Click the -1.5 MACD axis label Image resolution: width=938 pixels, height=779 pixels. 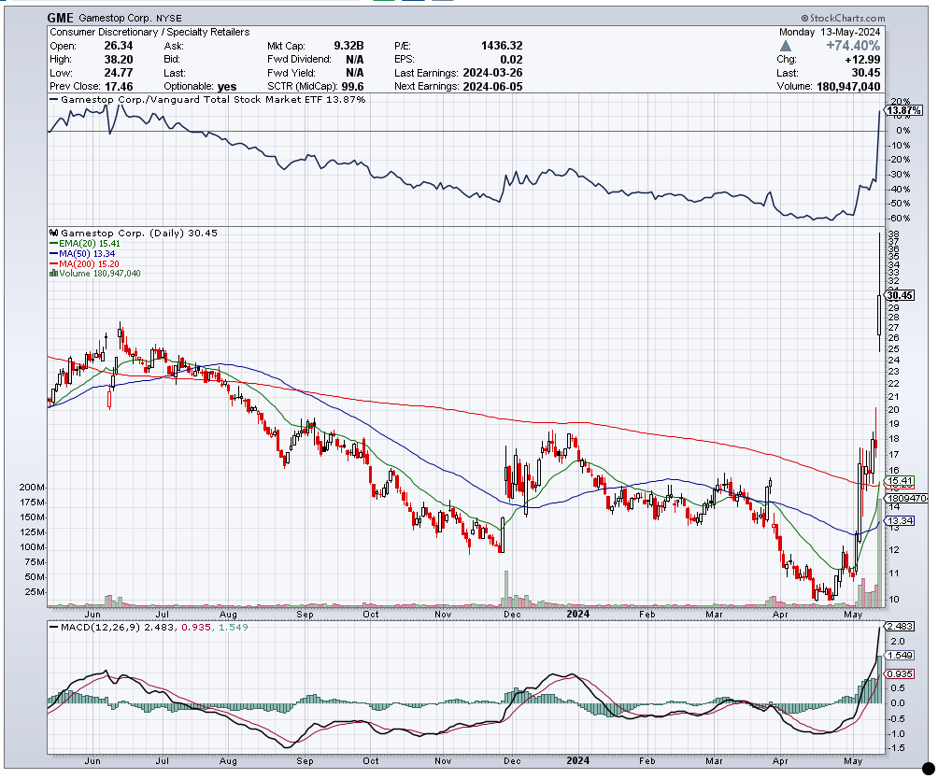(x=896, y=749)
